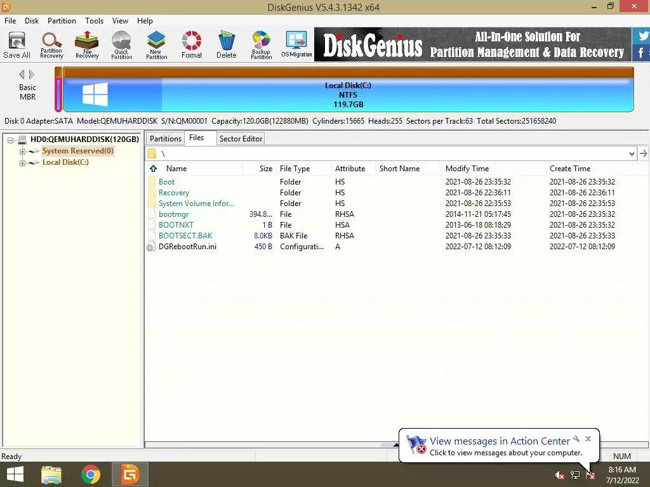Screen dimensions: 650x487
Task: Launch the OS Migration tool
Action: coord(296,45)
